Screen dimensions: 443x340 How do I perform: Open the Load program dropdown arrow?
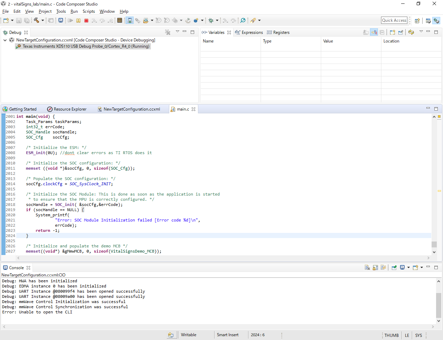coord(152,20)
